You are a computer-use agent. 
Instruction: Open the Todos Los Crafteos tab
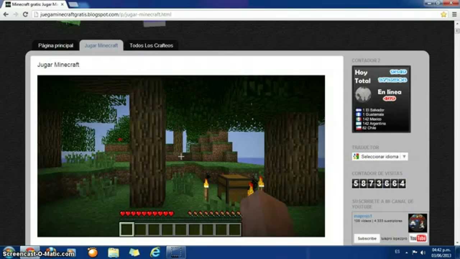click(x=151, y=46)
